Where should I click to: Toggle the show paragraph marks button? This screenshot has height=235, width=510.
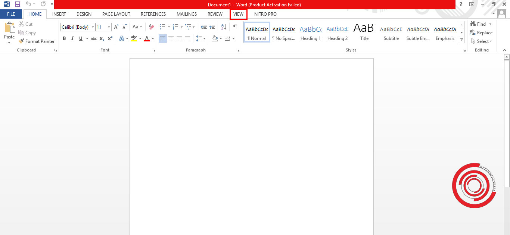coord(235,27)
